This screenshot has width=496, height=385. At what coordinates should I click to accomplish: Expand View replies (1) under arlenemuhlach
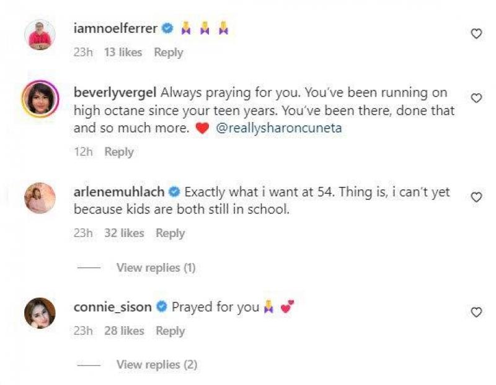point(156,268)
